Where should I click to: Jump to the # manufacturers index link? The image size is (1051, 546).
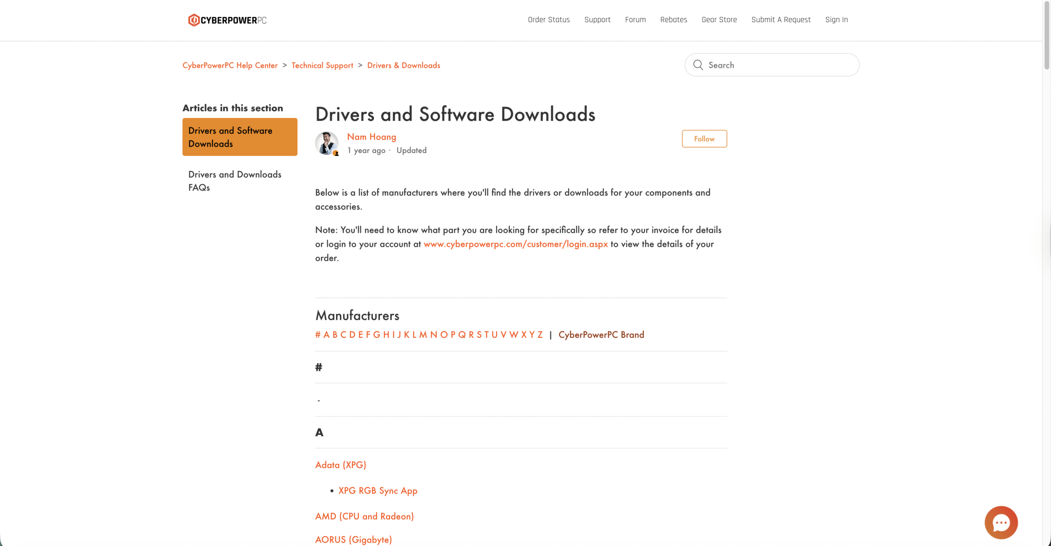click(317, 335)
